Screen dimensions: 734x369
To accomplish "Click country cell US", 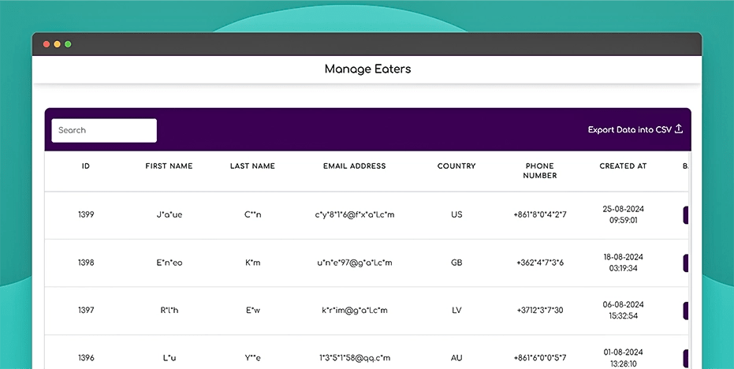I will coord(456,214).
